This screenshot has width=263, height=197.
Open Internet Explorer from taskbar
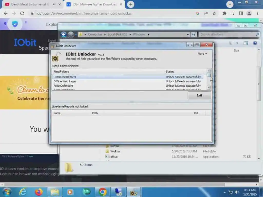[23, 192]
